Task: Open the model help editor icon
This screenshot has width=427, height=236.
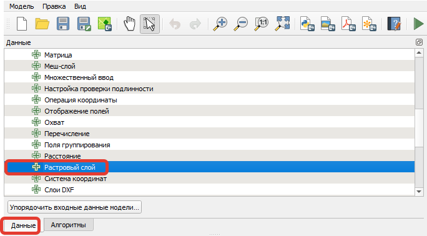Action: [394, 24]
